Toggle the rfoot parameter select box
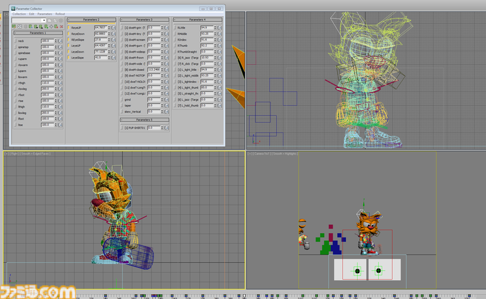The width and height of the screenshot is (486, 299). 15,95
